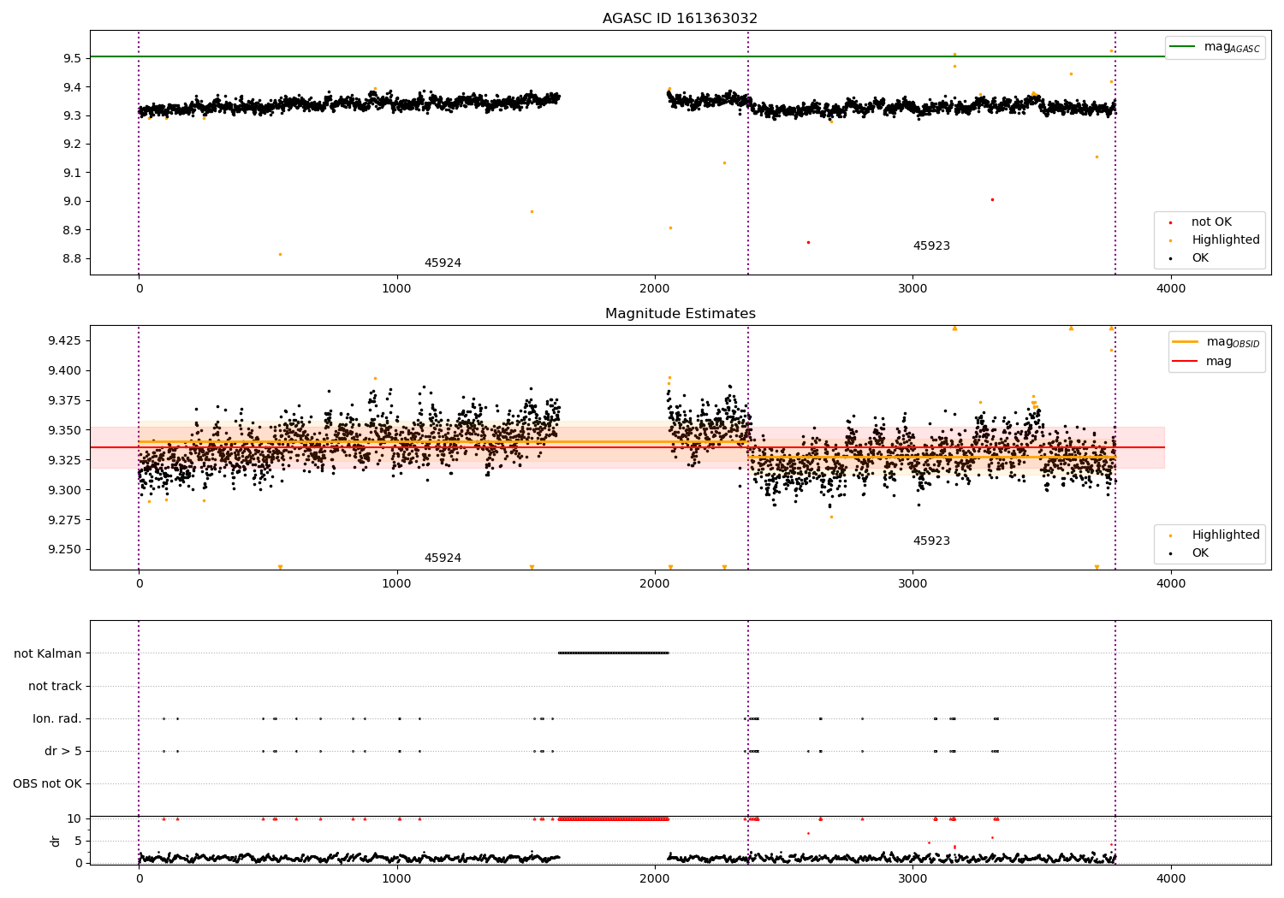Click the 'Magnitude Estimates' subplot title
1284x898 pixels.
pos(680,314)
